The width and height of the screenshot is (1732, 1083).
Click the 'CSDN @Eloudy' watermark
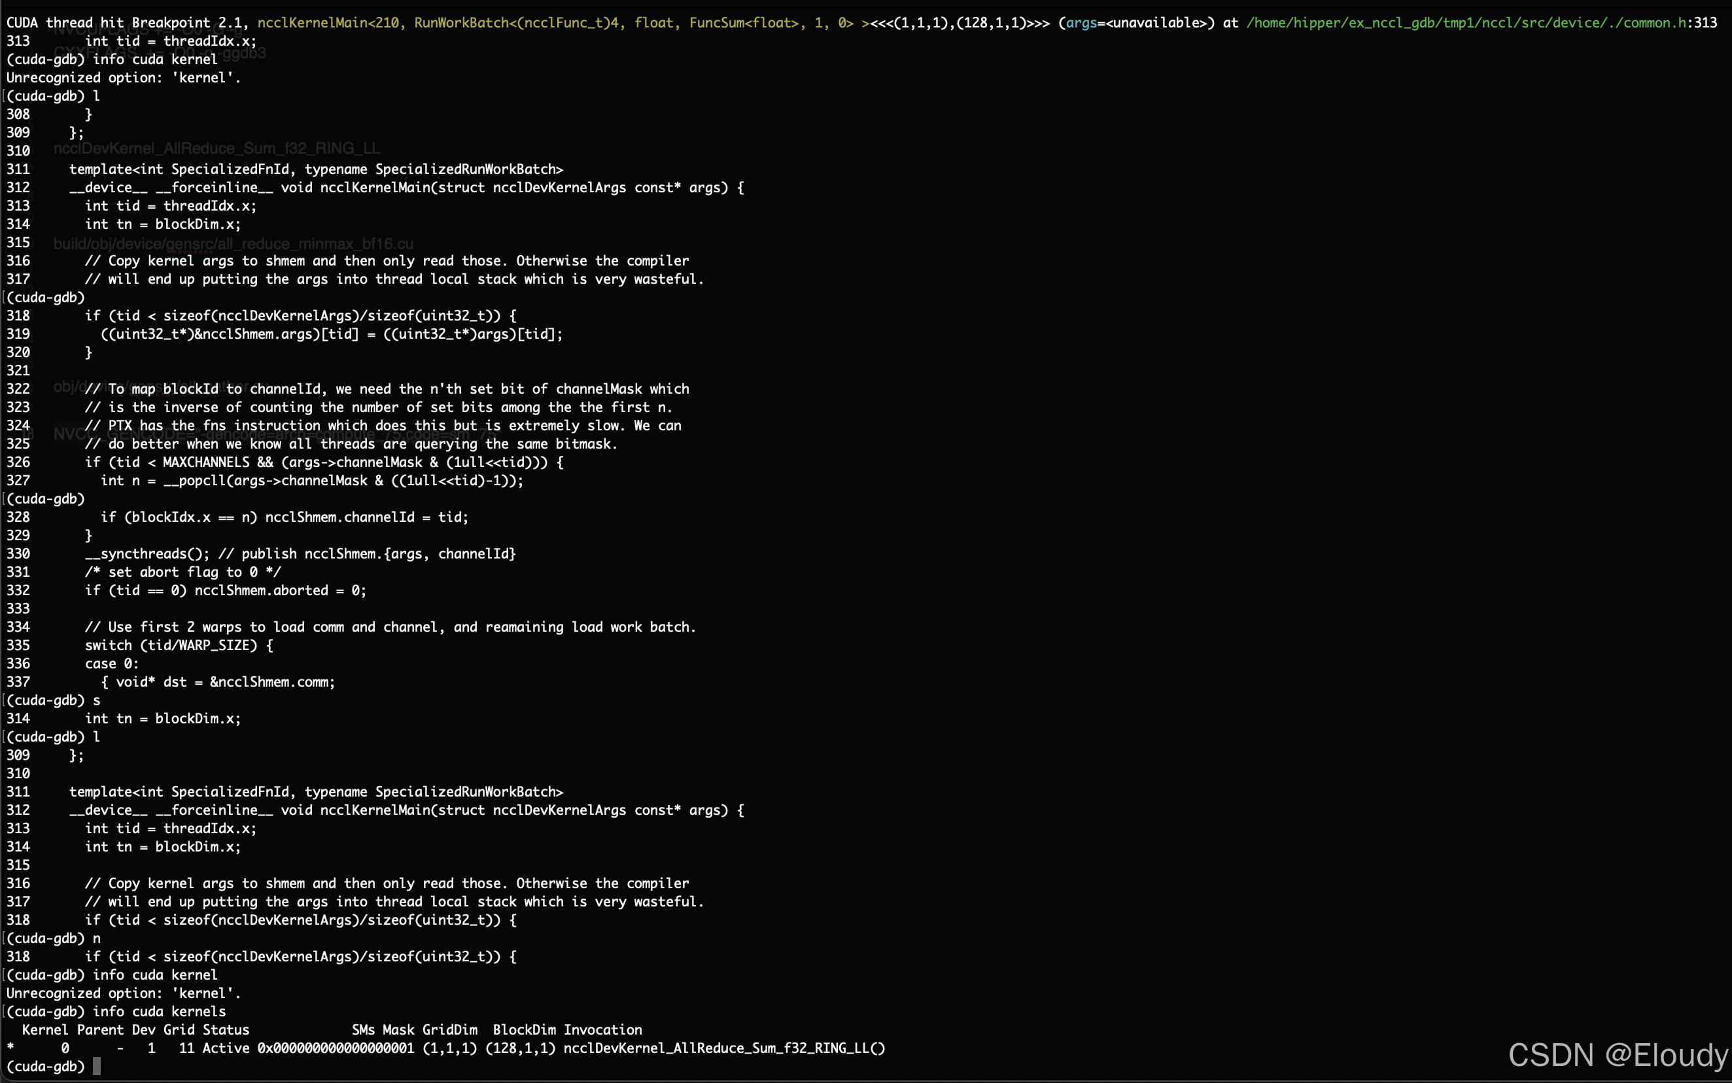coord(1618,1055)
